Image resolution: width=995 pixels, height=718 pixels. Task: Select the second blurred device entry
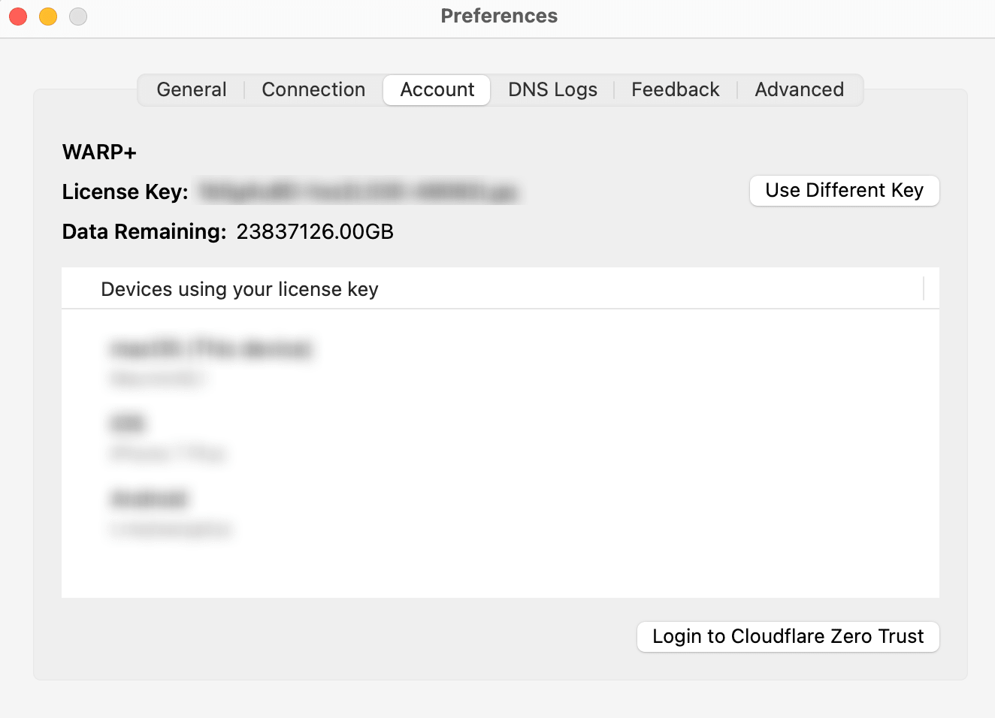[x=168, y=438]
